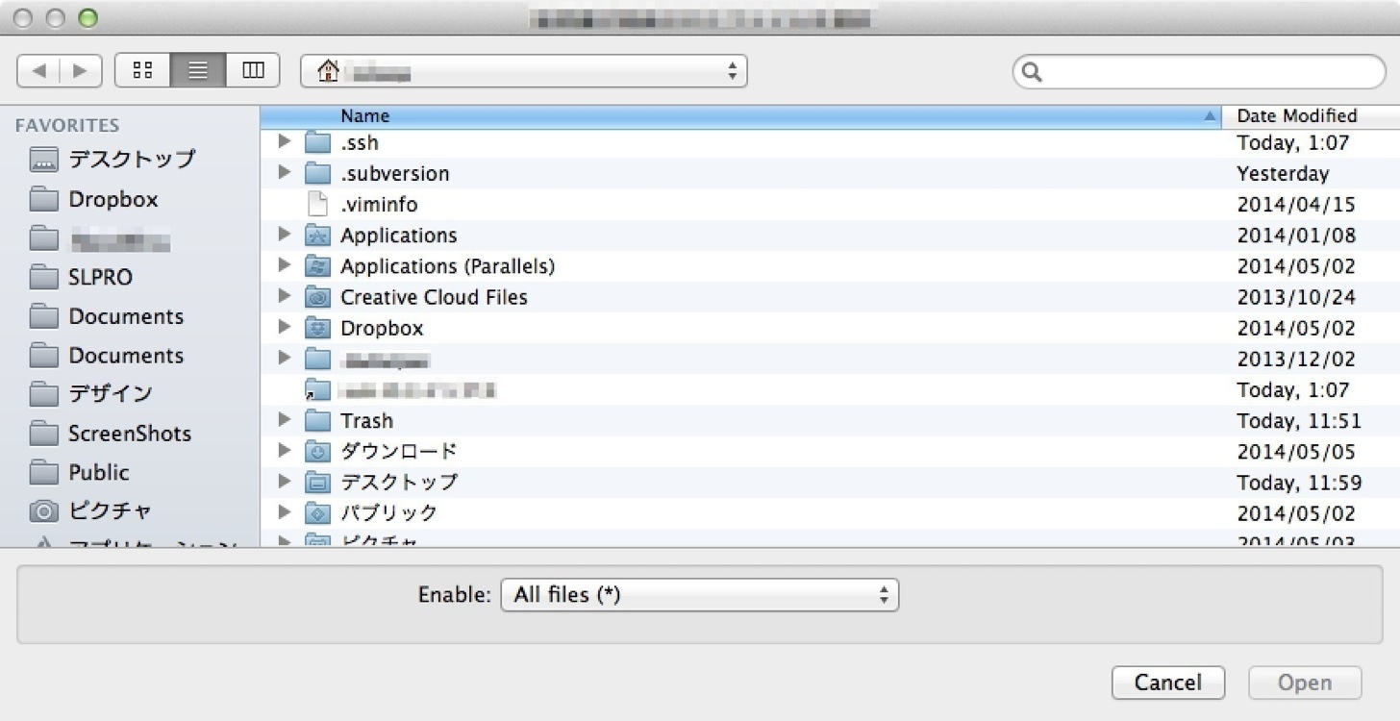
Task: Switch to column view
Action: point(253,70)
